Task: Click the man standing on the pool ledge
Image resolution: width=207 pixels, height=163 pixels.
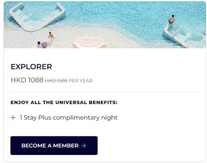Action: point(171,19)
